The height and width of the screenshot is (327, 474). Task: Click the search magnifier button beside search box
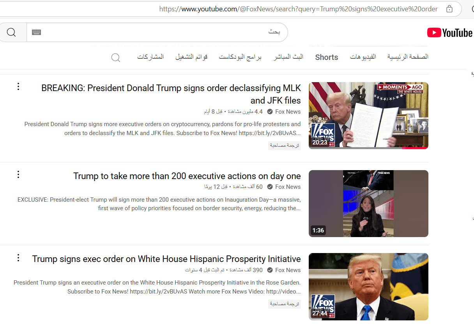pos(11,32)
